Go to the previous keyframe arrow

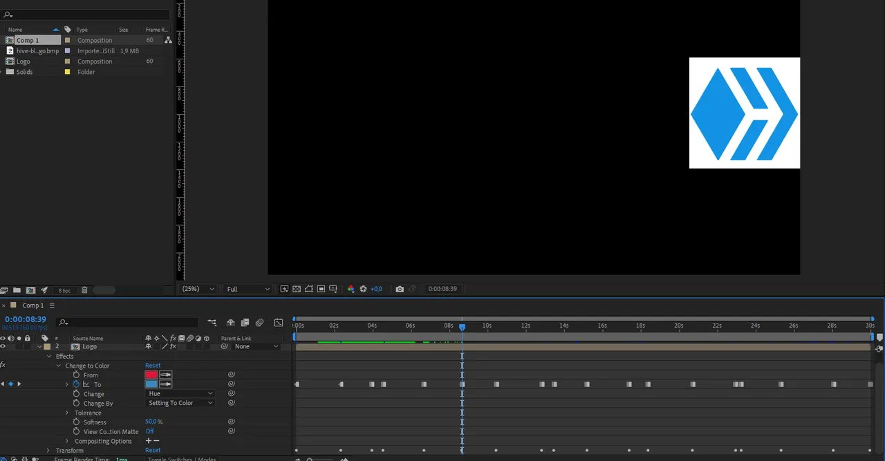pos(2,384)
